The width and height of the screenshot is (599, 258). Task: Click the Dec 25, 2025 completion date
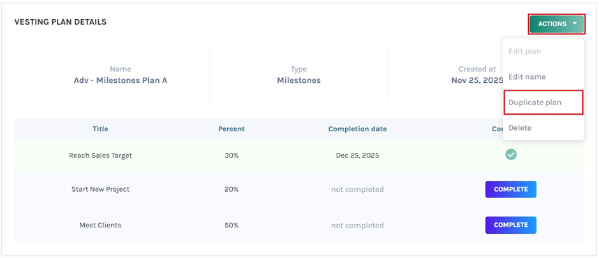coord(357,155)
